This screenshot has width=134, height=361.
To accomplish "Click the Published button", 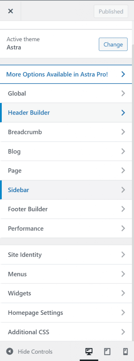I will pos(111,11).
